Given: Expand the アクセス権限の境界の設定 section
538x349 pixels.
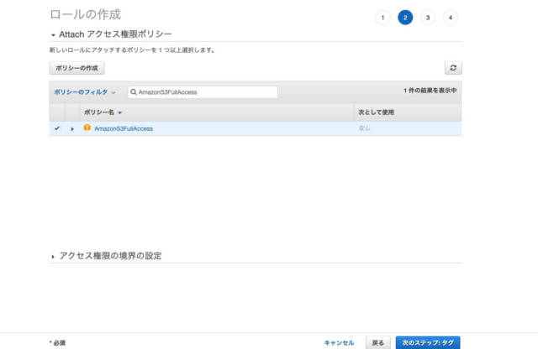Looking at the screenshot, I should coord(53,257).
